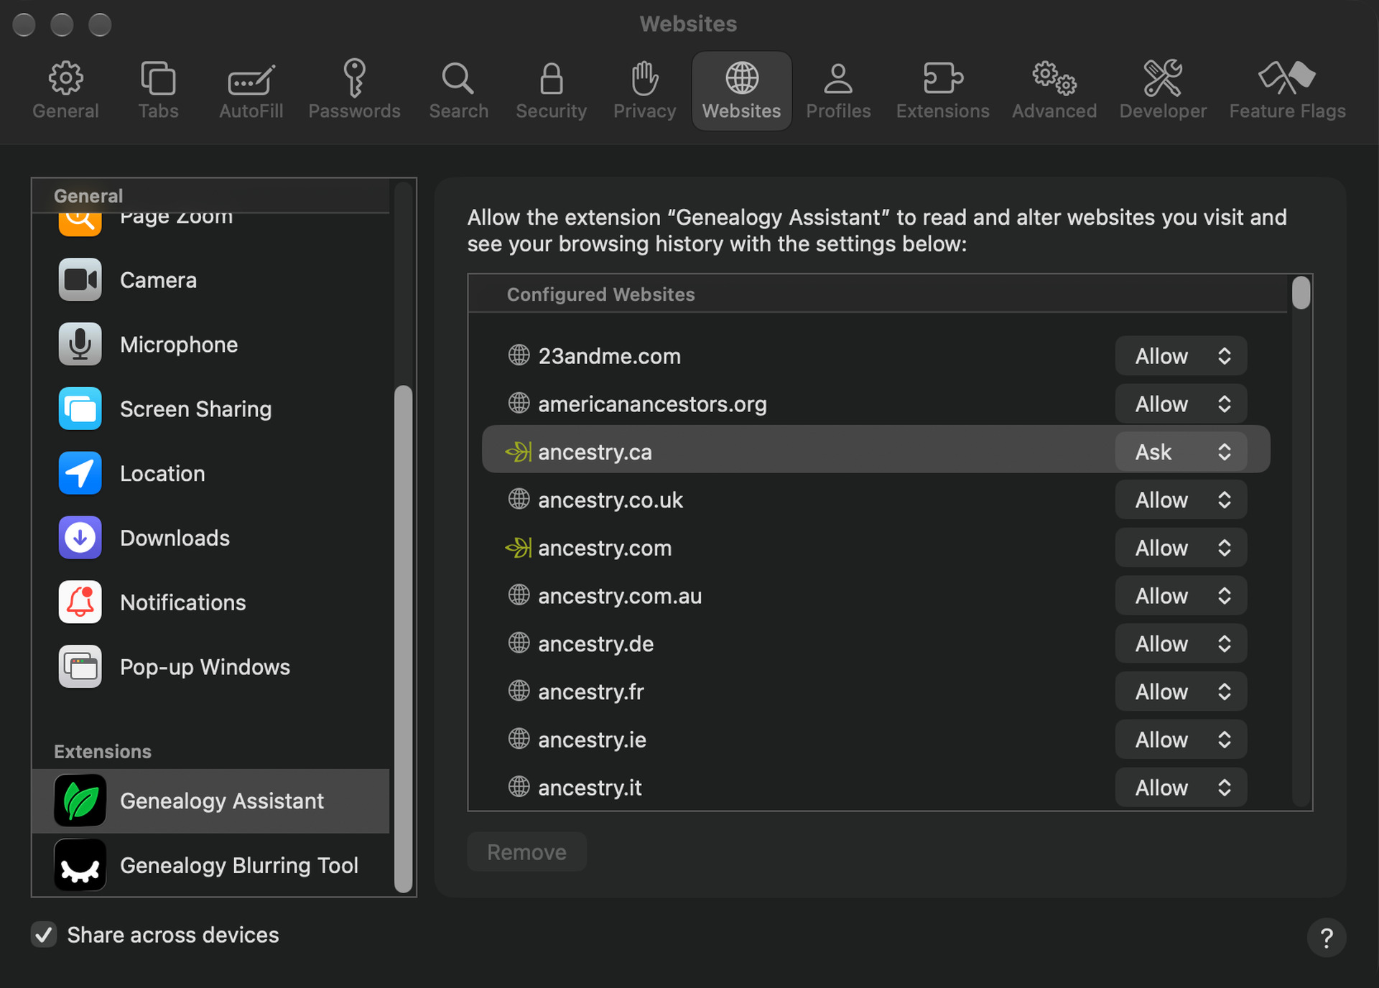The image size is (1379, 988).
Task: Open permission dropdown for ancestry.co.uk
Action: point(1181,500)
